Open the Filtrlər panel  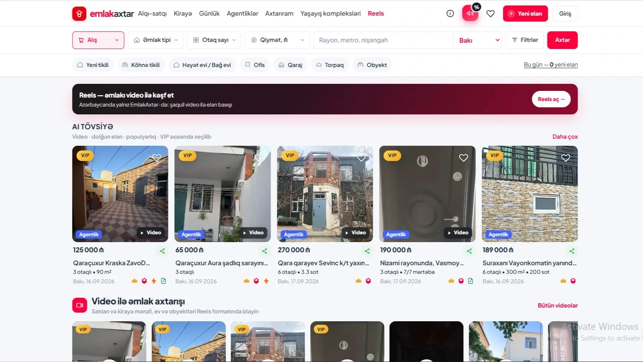525,40
